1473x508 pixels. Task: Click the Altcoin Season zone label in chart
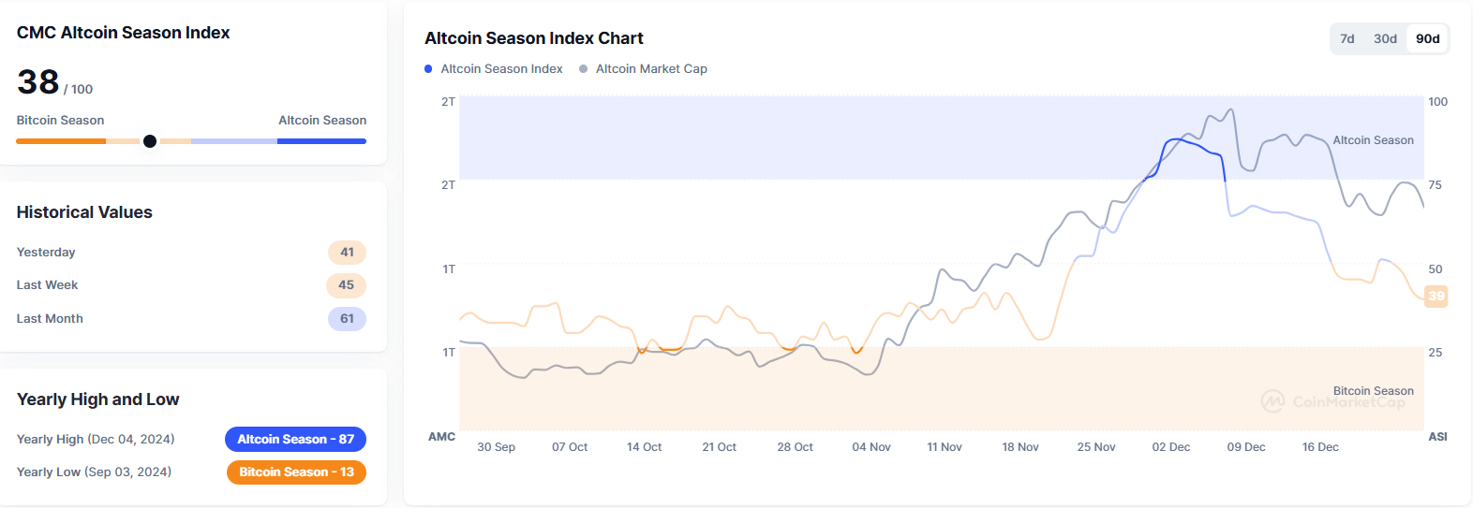point(1373,140)
